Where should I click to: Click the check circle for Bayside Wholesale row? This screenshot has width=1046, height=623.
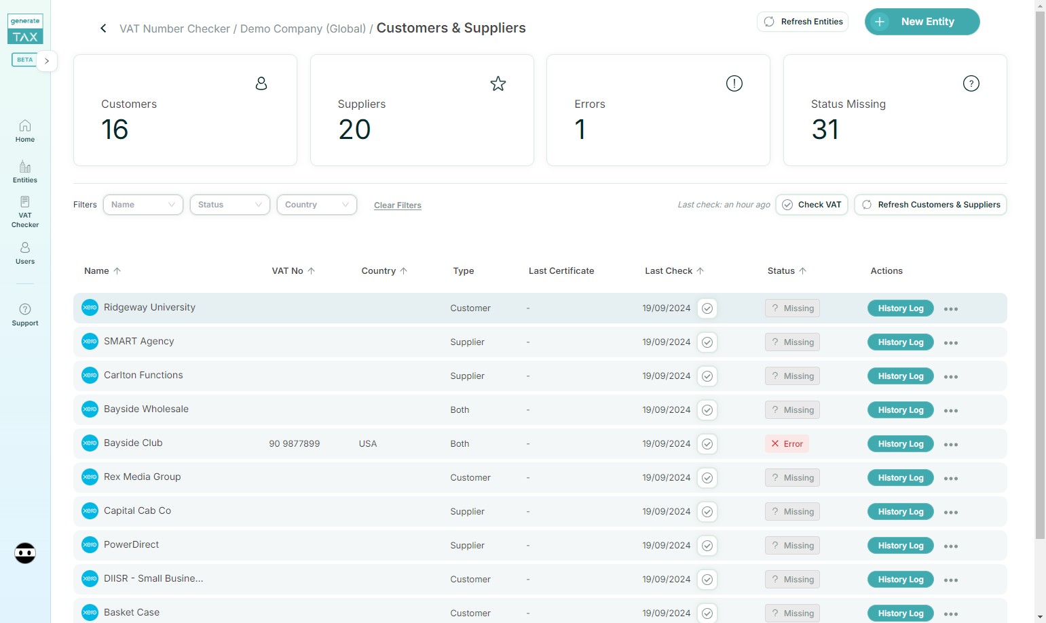(x=707, y=410)
